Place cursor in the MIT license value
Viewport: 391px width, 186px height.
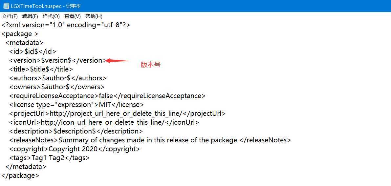(105, 104)
